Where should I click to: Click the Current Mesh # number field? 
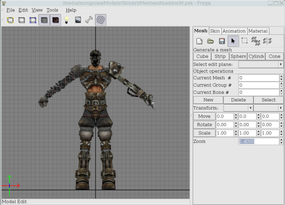(259, 78)
